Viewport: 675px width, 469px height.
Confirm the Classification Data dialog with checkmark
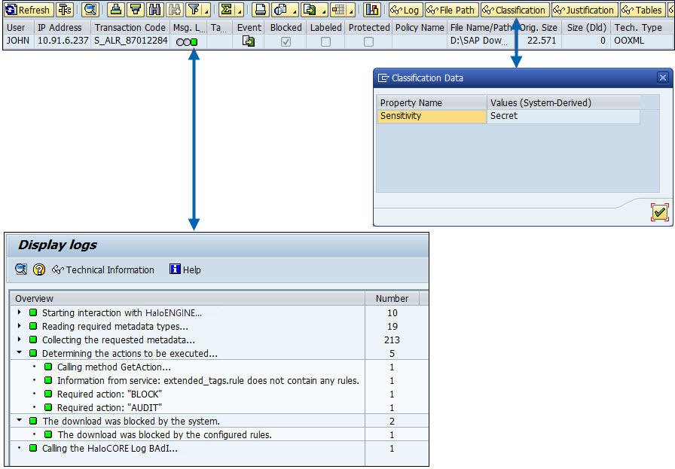coord(659,212)
